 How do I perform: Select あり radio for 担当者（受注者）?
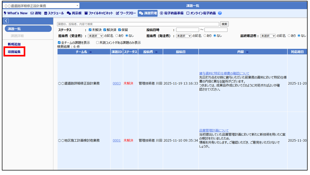[x=117, y=36]
